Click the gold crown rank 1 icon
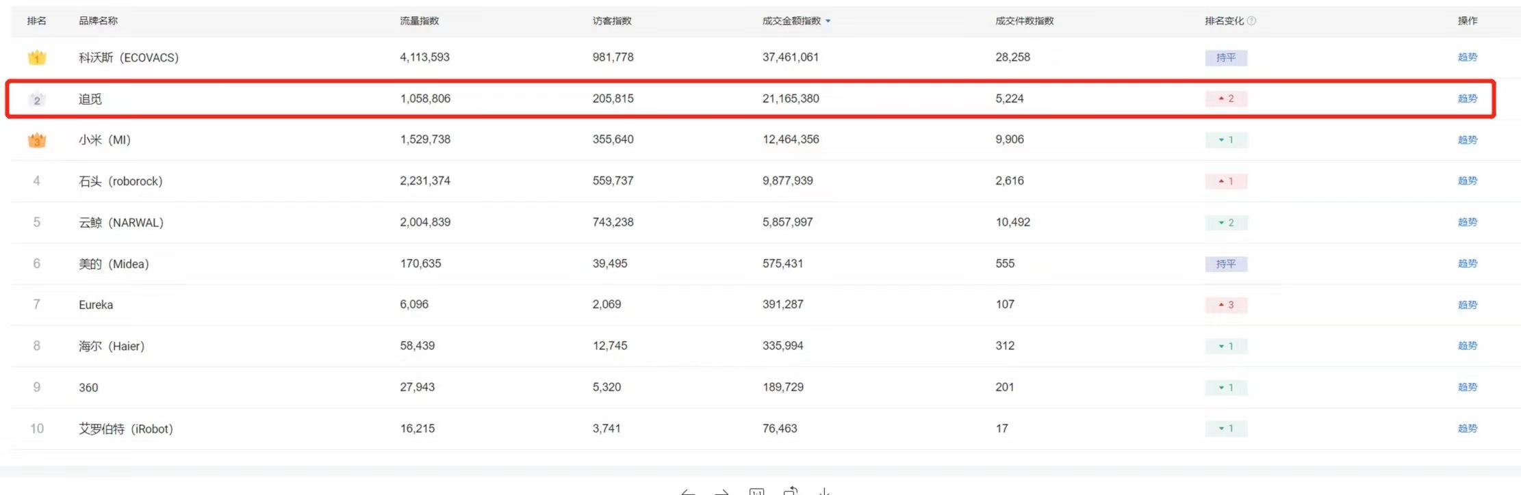The image size is (1521, 495). pyautogui.click(x=37, y=58)
